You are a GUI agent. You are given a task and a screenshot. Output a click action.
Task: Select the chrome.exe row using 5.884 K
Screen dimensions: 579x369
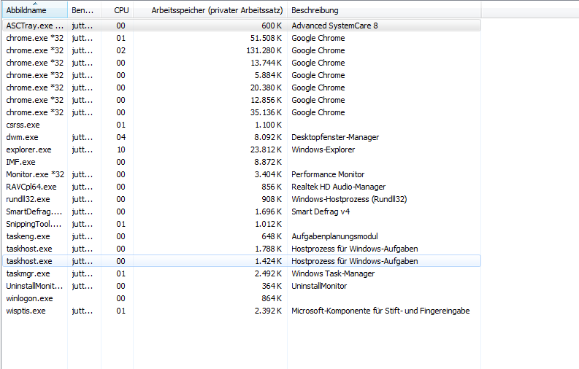point(242,75)
